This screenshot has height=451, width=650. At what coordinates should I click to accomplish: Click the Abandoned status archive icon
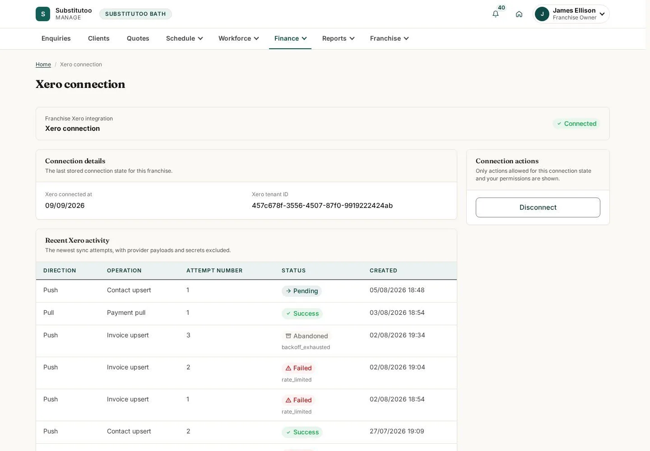pos(288,336)
